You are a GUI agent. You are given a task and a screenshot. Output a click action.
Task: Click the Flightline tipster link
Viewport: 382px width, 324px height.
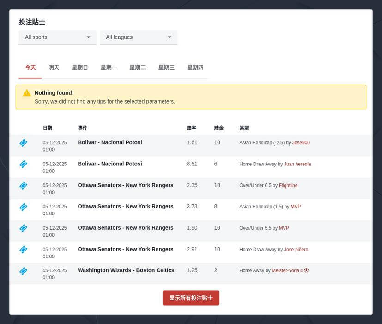[x=288, y=185]
